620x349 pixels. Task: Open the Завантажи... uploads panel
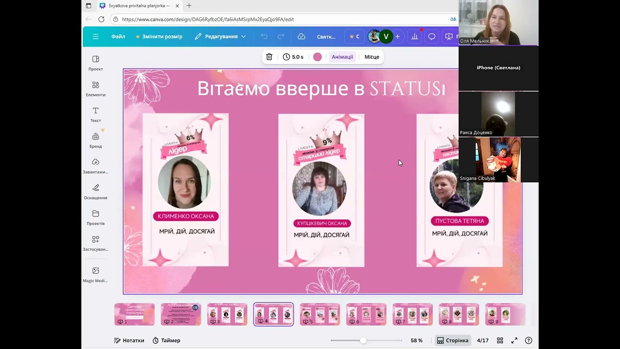click(95, 166)
